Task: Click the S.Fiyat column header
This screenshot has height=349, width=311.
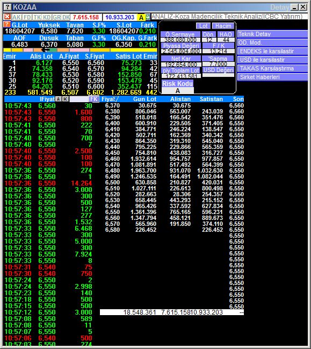Action: pyautogui.click(x=95, y=56)
